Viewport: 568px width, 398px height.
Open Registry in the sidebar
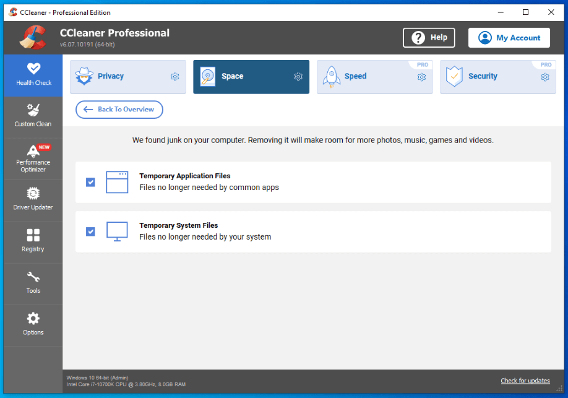33,242
